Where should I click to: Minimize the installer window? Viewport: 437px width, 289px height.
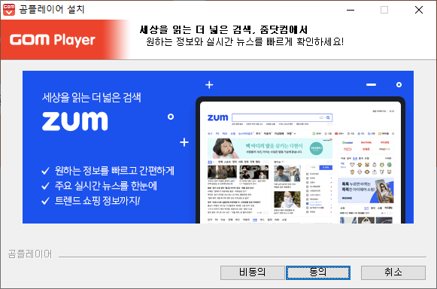point(351,10)
